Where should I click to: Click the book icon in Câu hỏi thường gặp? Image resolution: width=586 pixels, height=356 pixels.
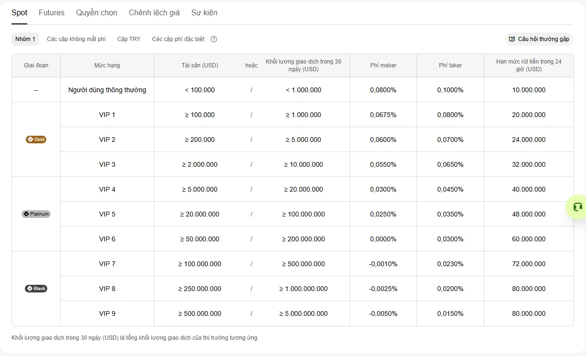click(x=512, y=39)
